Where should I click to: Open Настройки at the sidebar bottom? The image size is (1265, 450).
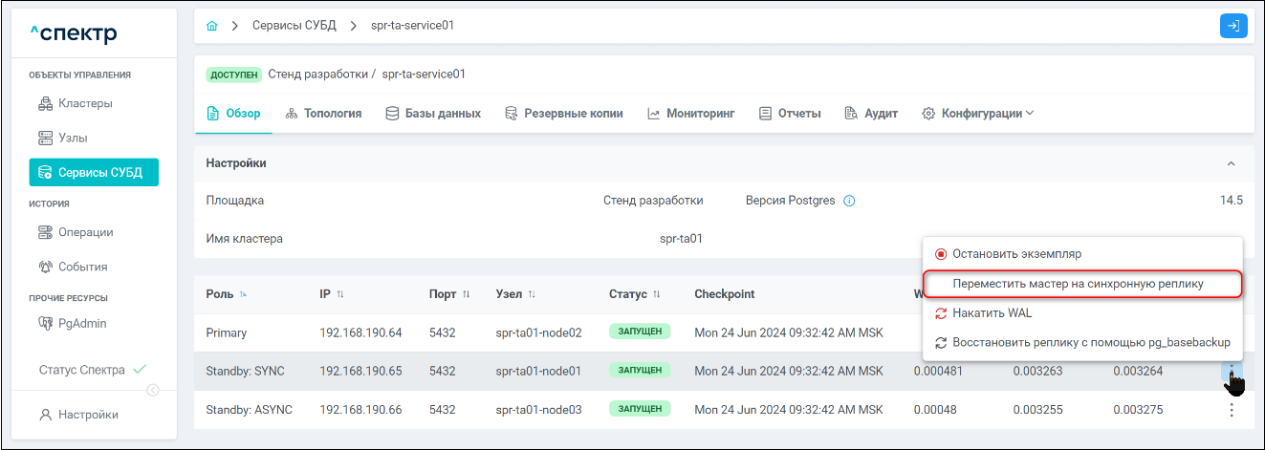pyautogui.click(x=88, y=415)
